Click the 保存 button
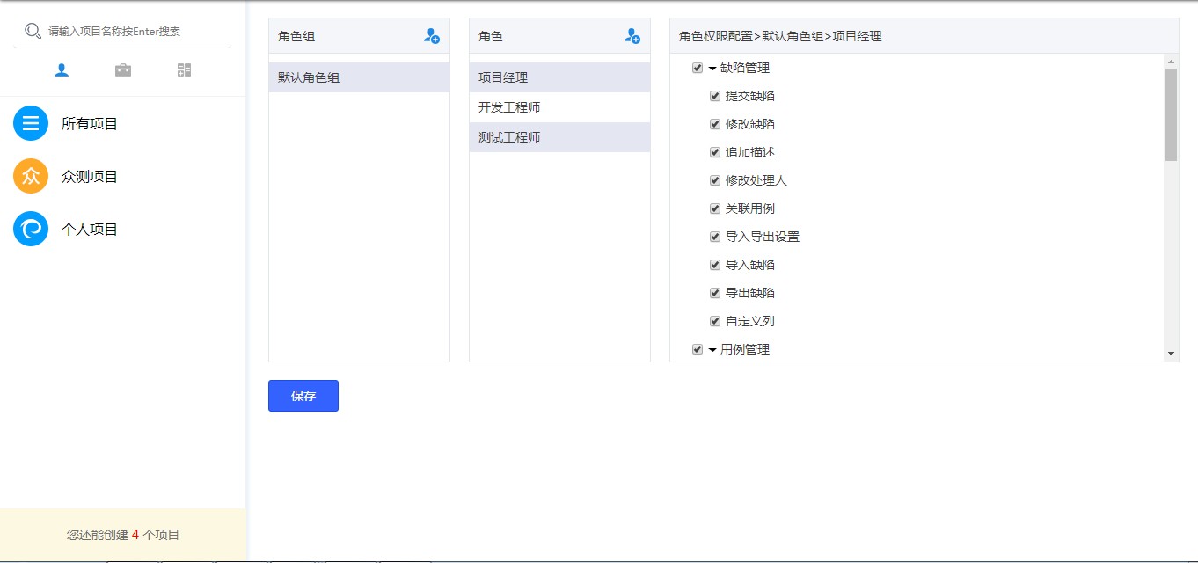Viewport: 1198px width, 563px height. click(303, 396)
